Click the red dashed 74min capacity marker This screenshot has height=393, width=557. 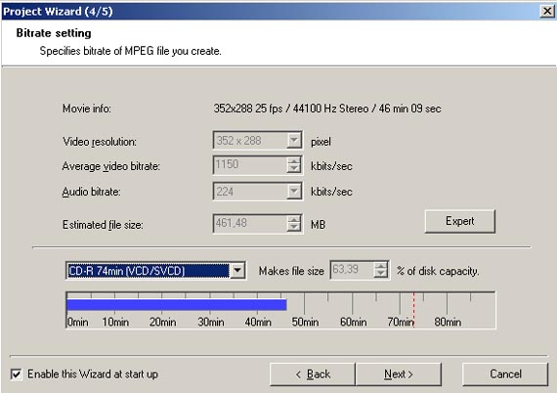(414, 310)
